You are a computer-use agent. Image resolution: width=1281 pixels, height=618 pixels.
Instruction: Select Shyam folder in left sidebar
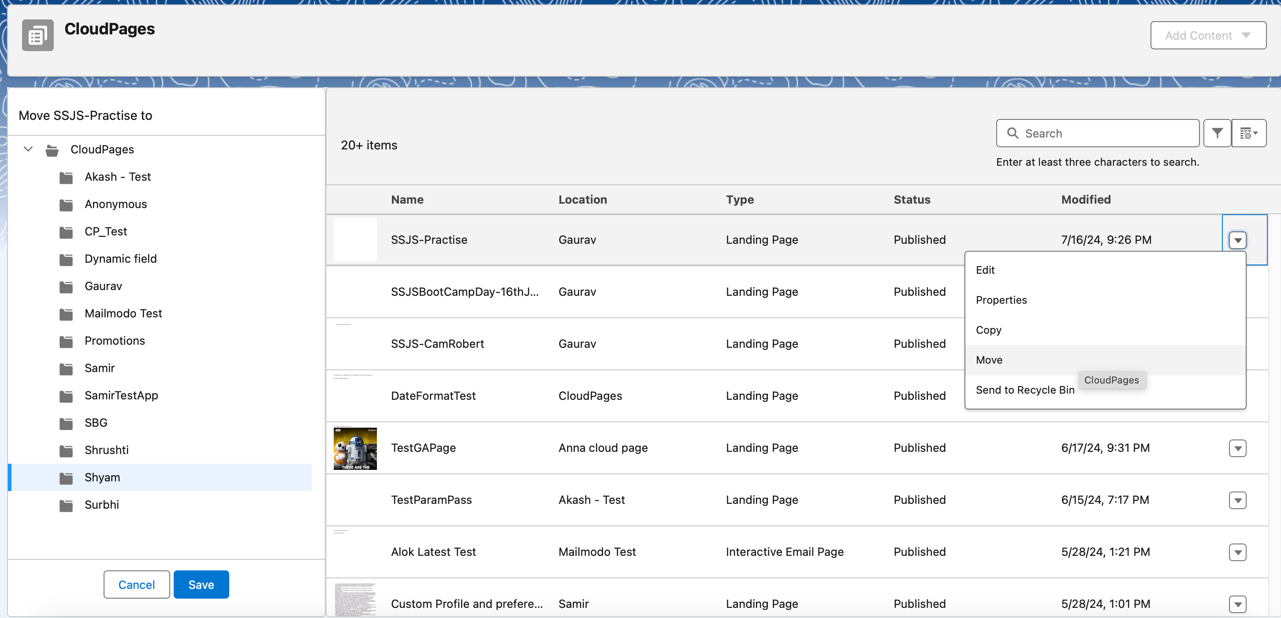point(102,477)
